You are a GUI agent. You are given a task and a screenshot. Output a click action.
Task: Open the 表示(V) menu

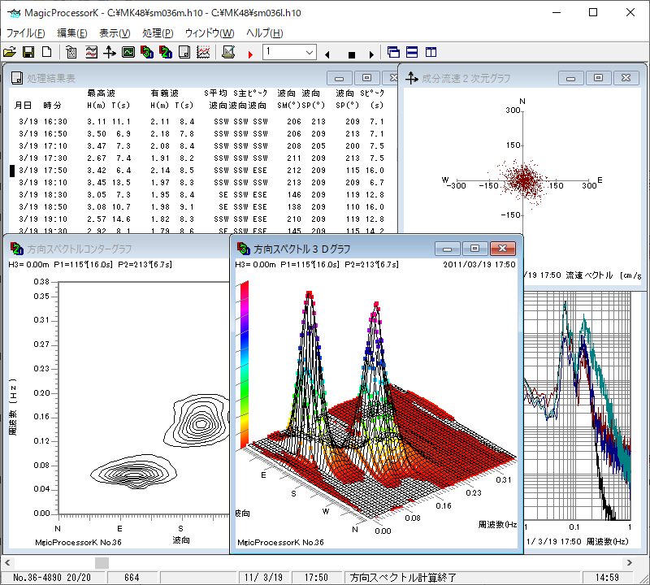115,33
